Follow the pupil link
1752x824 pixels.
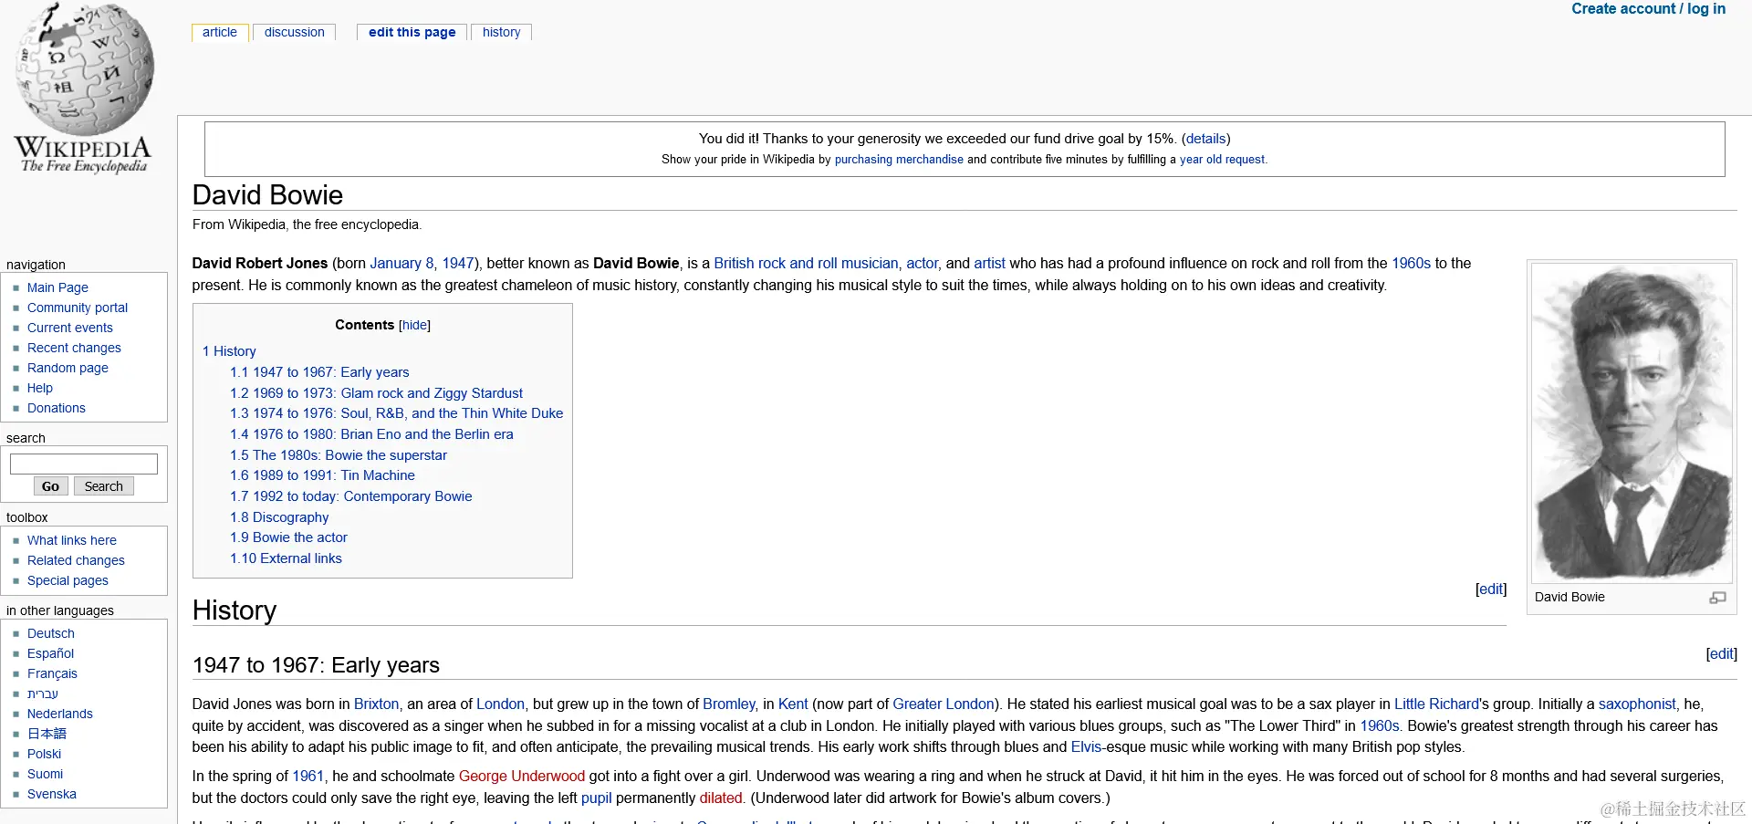click(x=597, y=798)
